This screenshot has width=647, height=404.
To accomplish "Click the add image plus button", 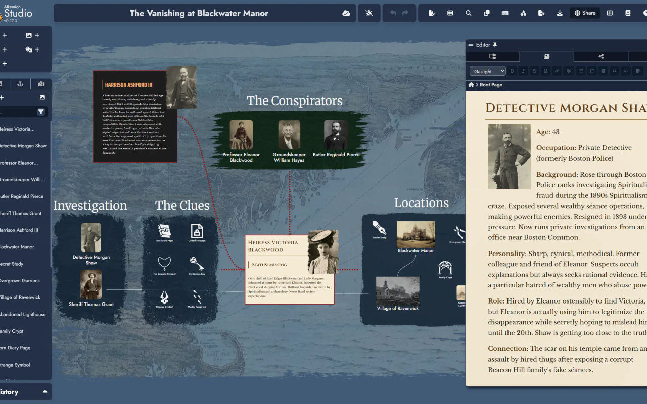I will click(x=32, y=35).
